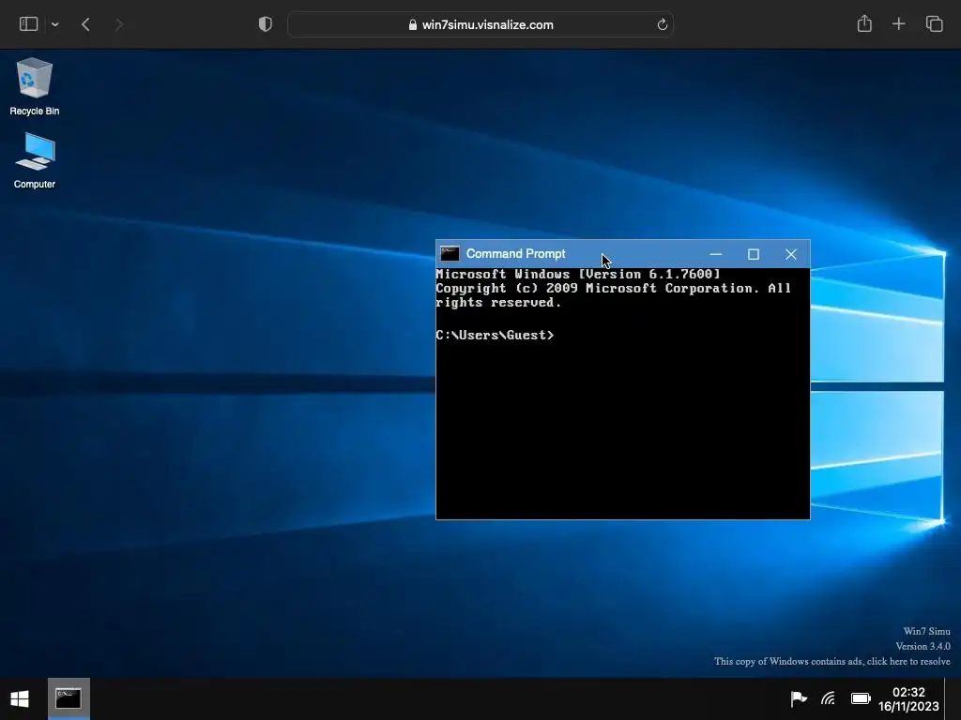This screenshot has width=961, height=720.
Task: Select the Computer desktop icon
Action: pos(35,160)
